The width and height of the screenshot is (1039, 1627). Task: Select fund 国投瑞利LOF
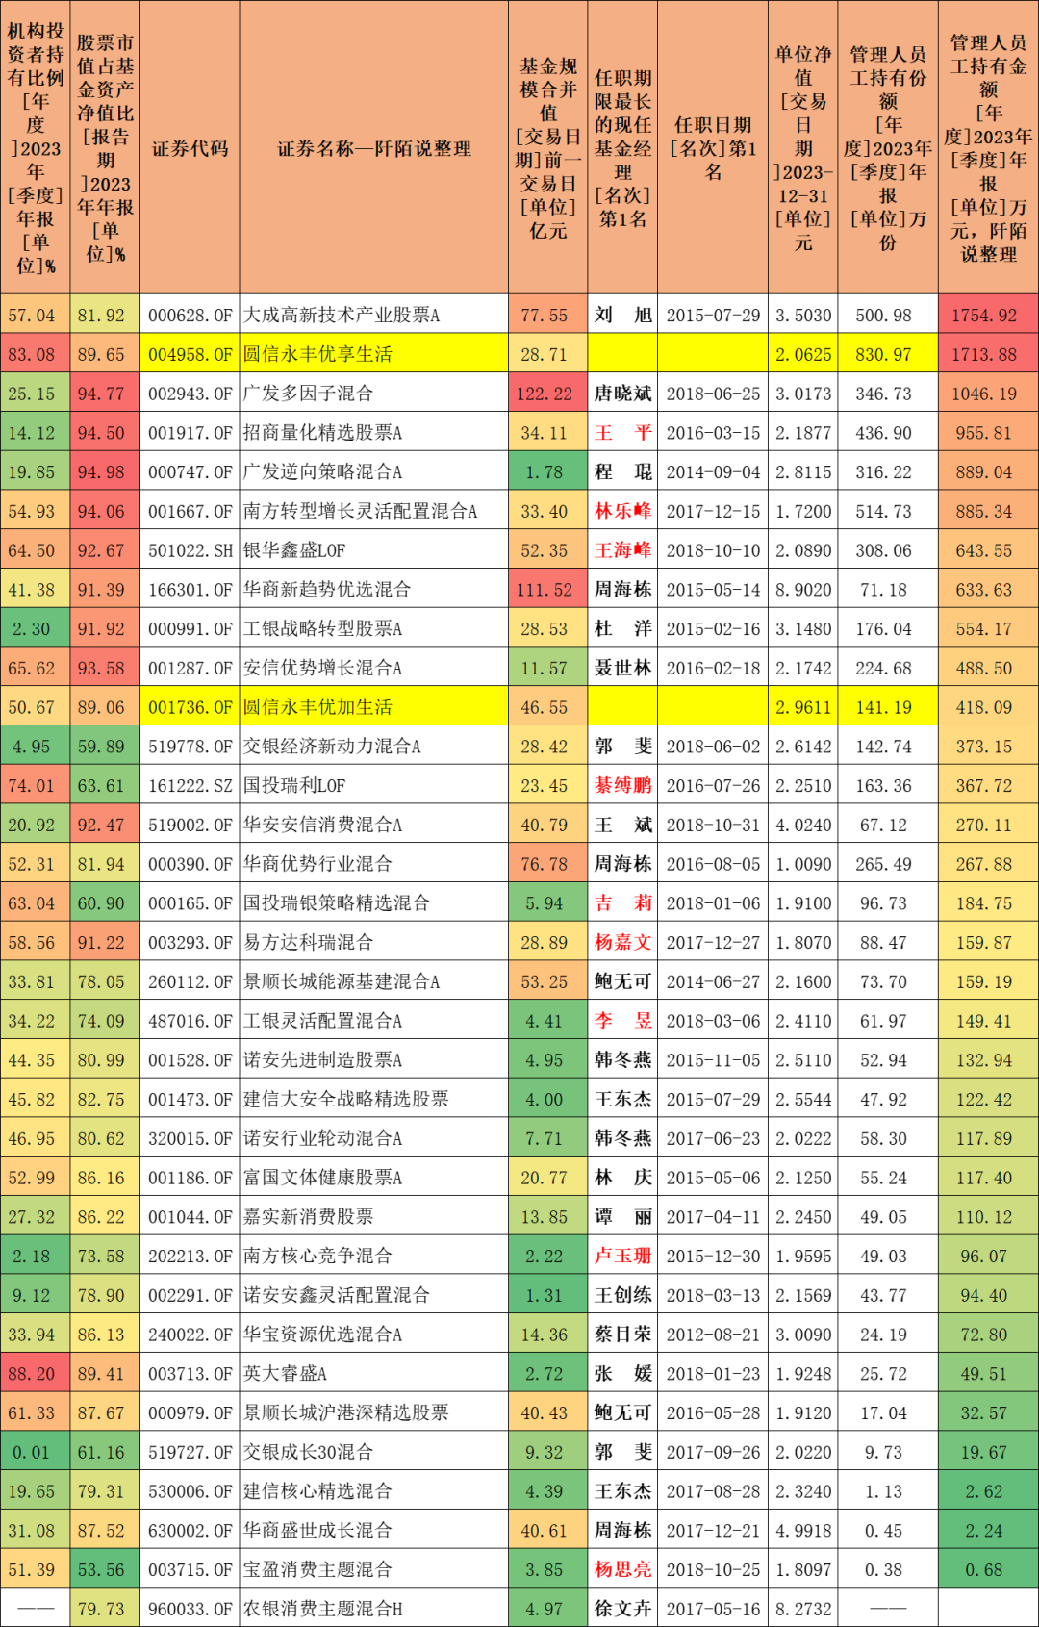pos(294,786)
